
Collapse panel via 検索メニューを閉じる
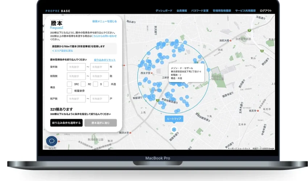[x=104, y=21]
